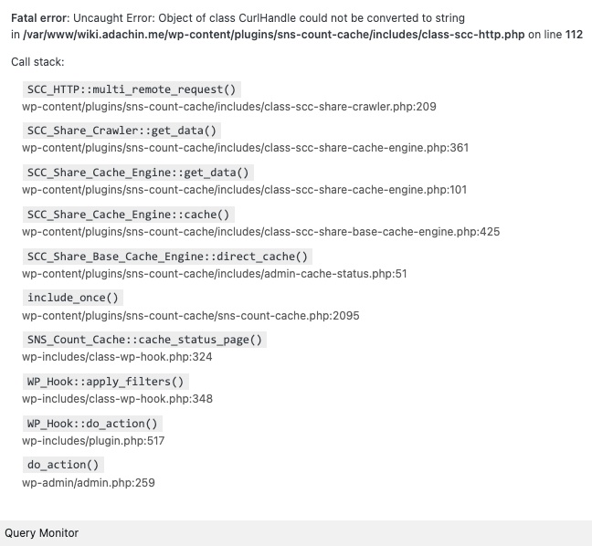The width and height of the screenshot is (592, 546).
Task: Click the "Call stack:" heading
Action: 37,62
